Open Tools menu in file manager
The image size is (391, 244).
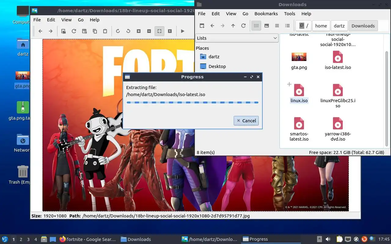coord(290,14)
